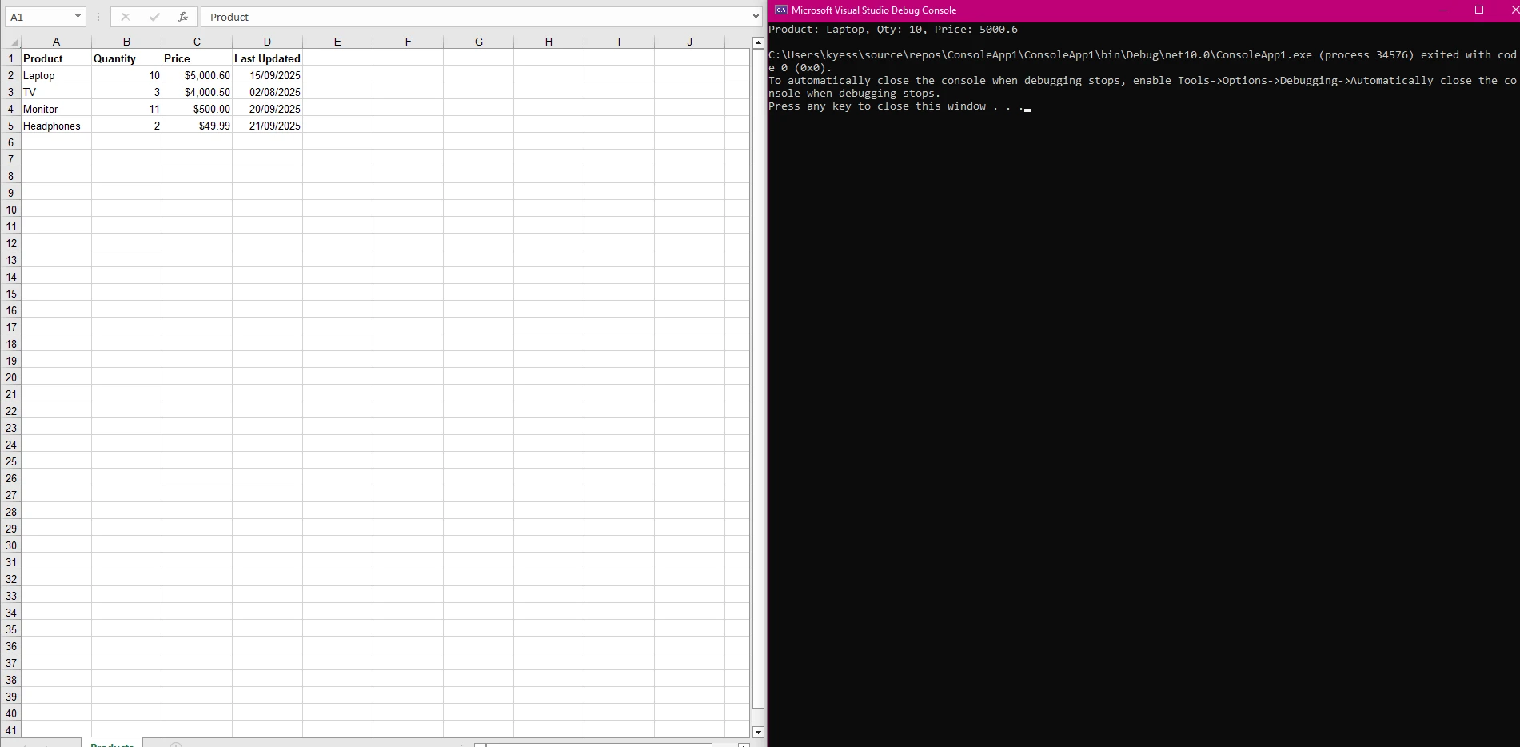This screenshot has width=1520, height=747.
Task: Click the formula bar showing Product
Action: coord(480,17)
